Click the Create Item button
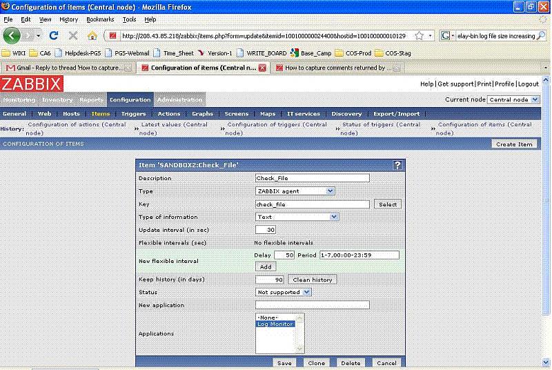Screen dimensions: 552x370 [514, 144]
